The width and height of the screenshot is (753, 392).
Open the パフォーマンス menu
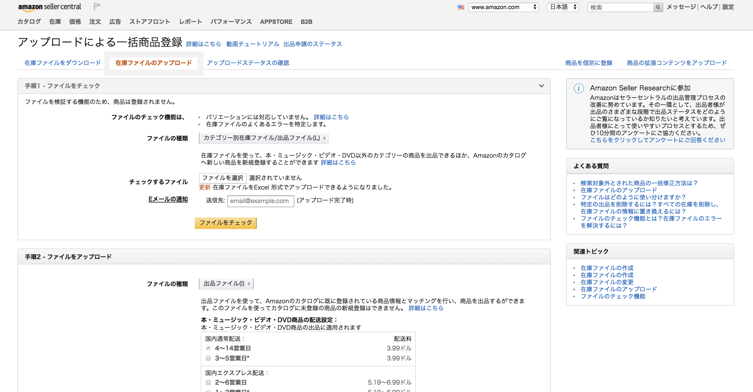pyautogui.click(x=231, y=22)
